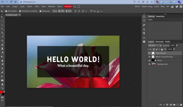Open the 1x export scale dropdown
This screenshot has width=183, height=107.
coord(54,11)
